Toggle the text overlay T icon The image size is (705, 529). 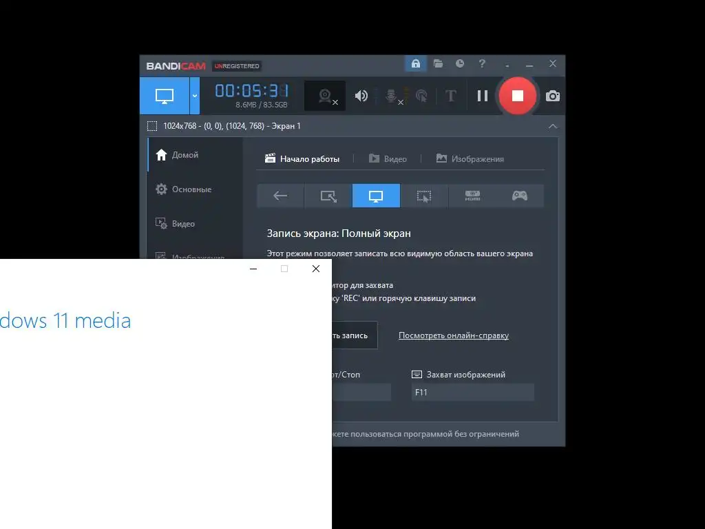coord(450,96)
